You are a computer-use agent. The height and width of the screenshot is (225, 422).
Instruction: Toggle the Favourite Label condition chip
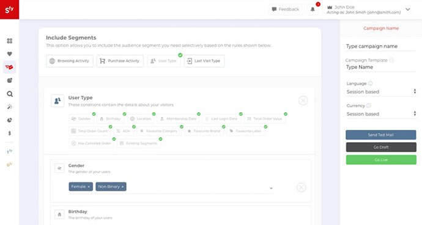pyautogui.click(x=246, y=131)
